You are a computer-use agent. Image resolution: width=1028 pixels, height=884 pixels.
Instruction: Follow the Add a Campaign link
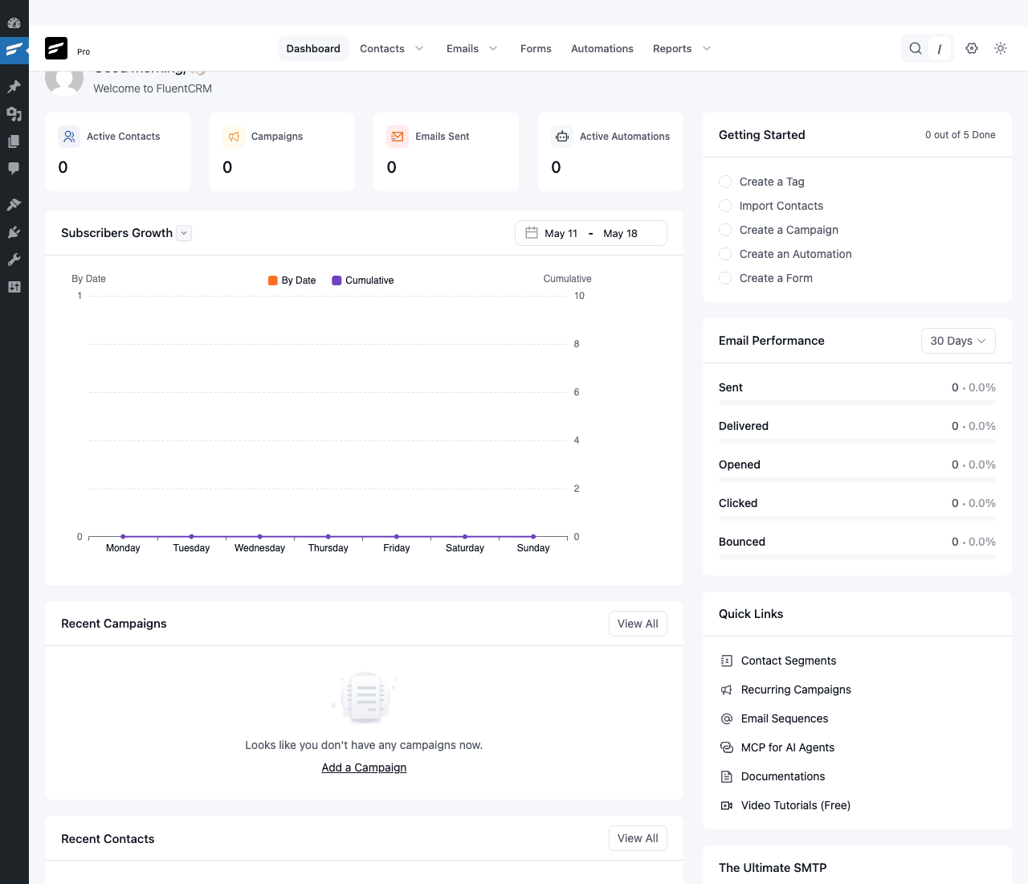tap(364, 767)
